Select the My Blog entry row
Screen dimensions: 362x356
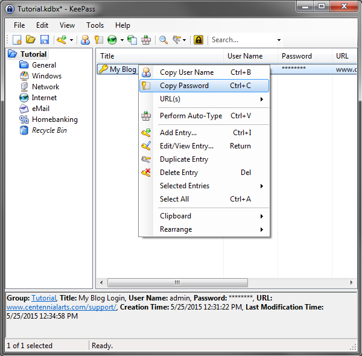[118, 69]
